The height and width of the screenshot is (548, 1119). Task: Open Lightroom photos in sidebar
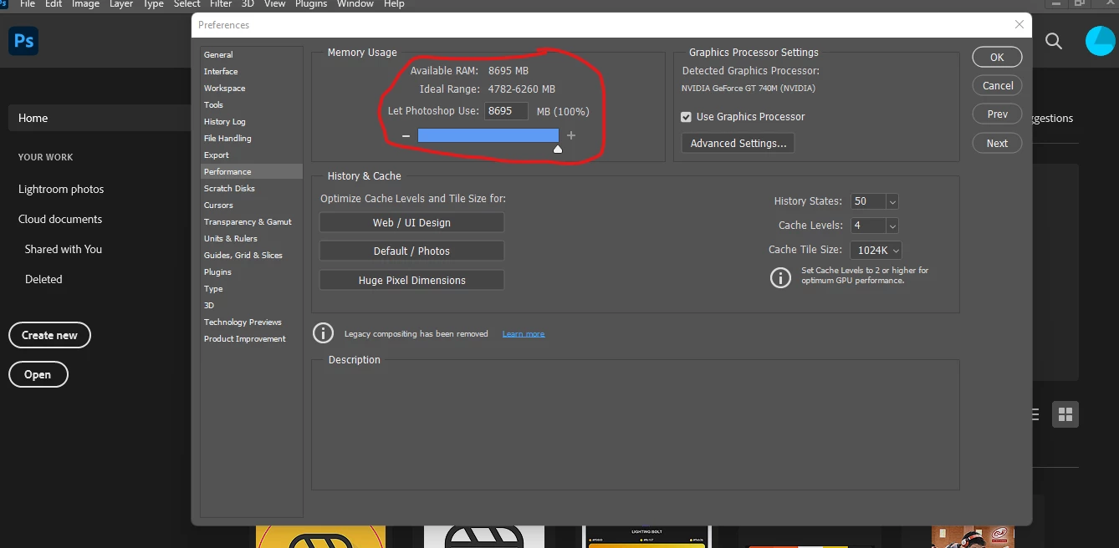61,189
